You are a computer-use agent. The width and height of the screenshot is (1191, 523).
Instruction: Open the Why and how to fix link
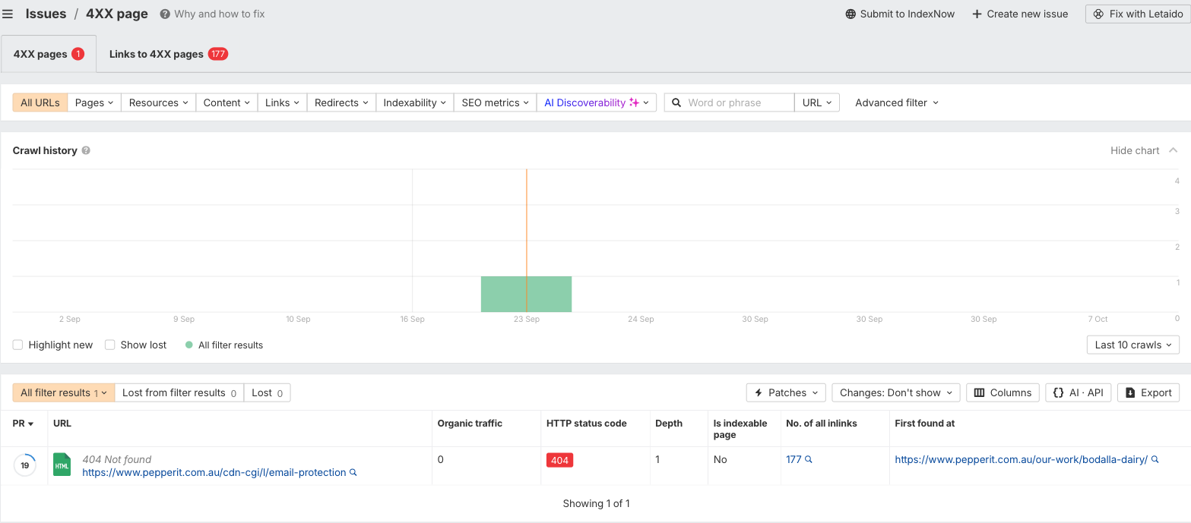coord(220,14)
